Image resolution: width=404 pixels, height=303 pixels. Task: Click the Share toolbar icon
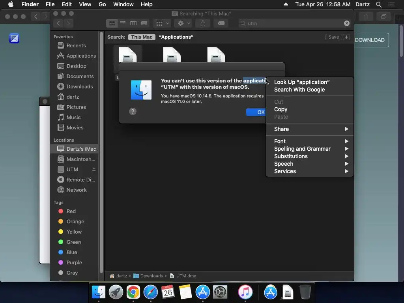(x=203, y=23)
